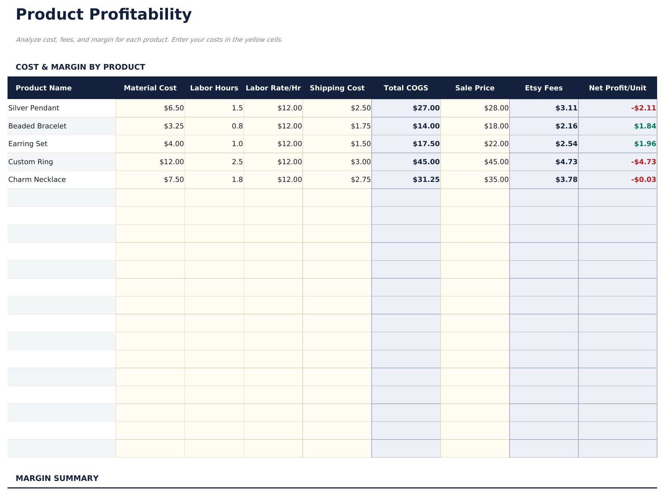Select an empty yellow Material Cost input cell
The width and height of the screenshot is (665, 496).
150,197
